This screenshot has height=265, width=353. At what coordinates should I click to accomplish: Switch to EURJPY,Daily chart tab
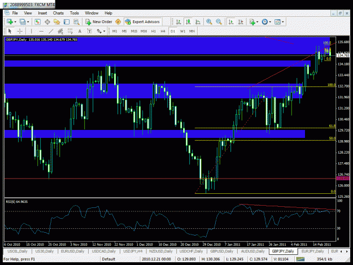point(312,251)
